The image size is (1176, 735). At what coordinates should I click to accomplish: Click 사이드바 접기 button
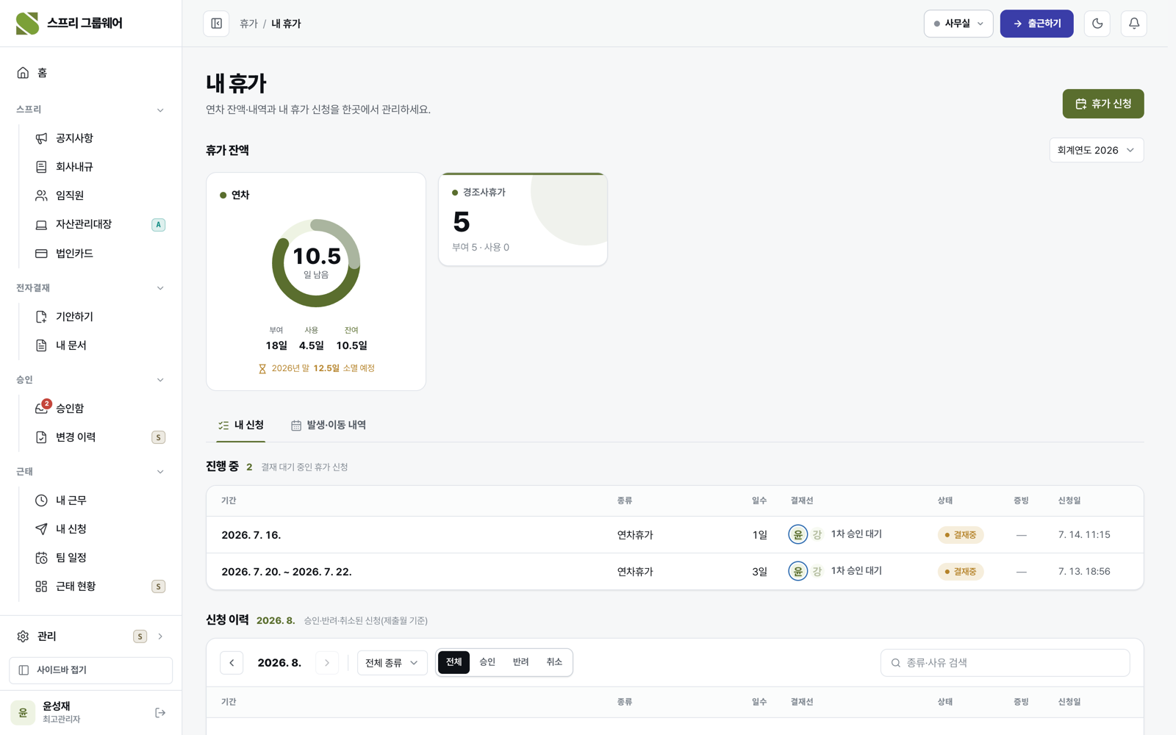coord(91,670)
